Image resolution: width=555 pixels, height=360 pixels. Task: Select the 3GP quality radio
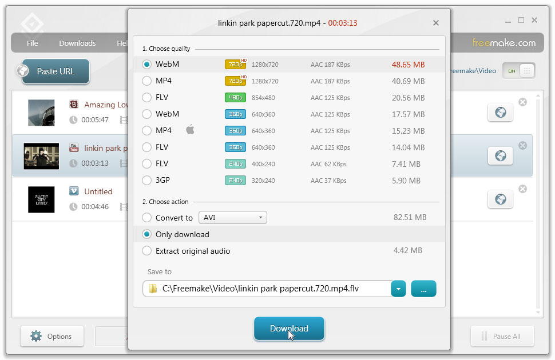pyautogui.click(x=146, y=181)
